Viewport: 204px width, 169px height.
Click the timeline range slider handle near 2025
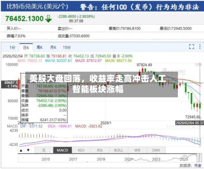200,158
